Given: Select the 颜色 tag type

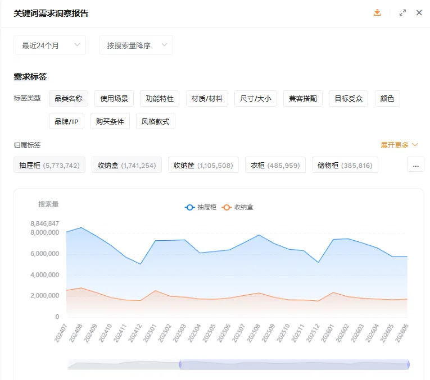Looking at the screenshot, I should [x=387, y=99].
